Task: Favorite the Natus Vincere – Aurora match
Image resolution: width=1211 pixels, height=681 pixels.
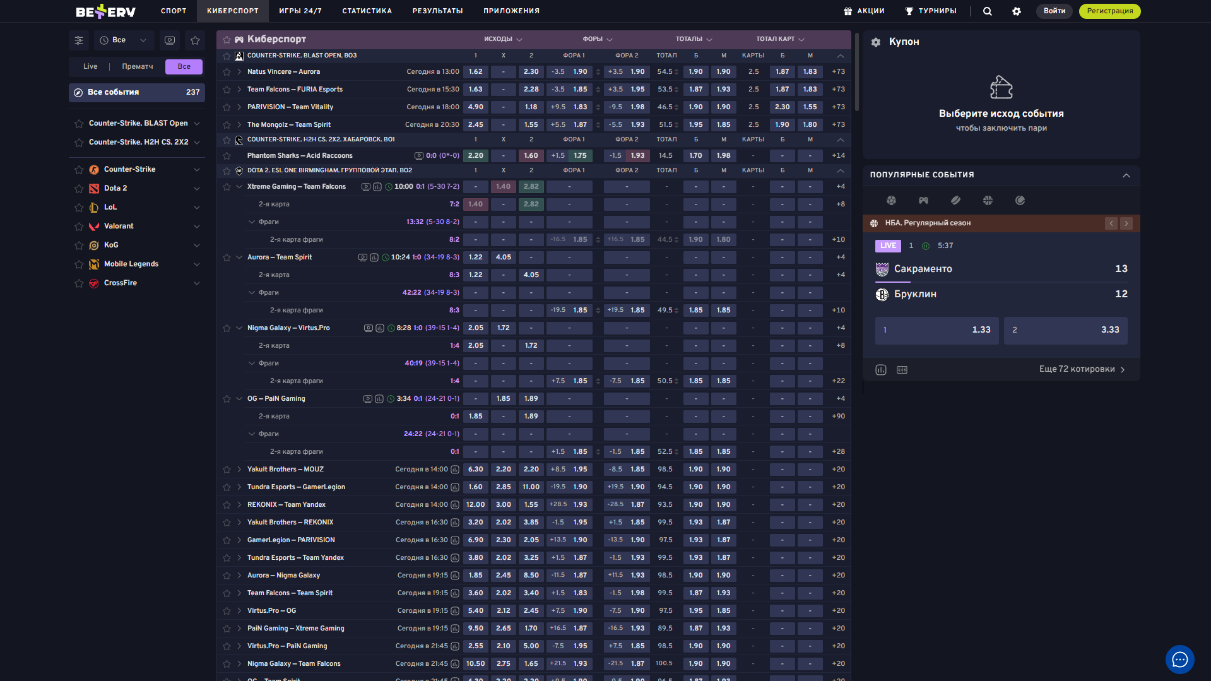Action: pyautogui.click(x=227, y=72)
